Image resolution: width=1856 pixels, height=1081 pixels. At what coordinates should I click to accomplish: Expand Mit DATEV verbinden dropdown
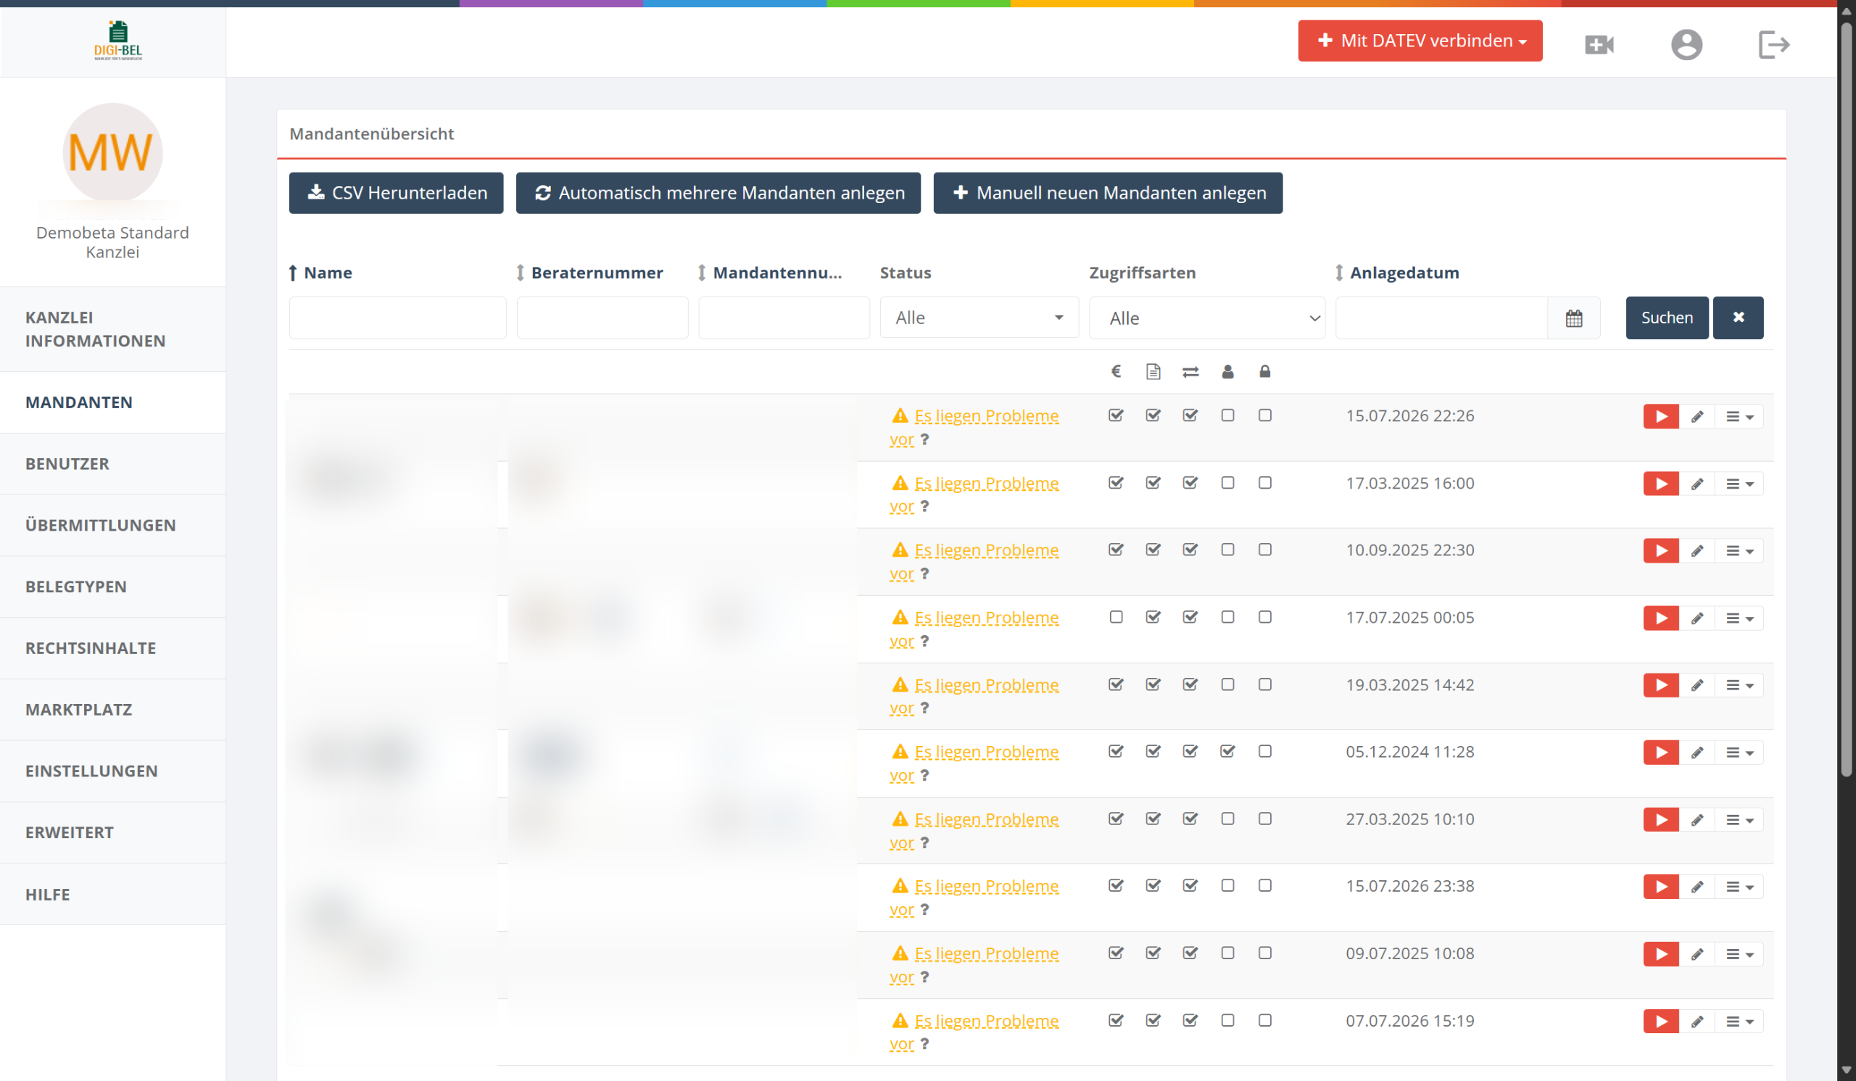click(x=1420, y=41)
